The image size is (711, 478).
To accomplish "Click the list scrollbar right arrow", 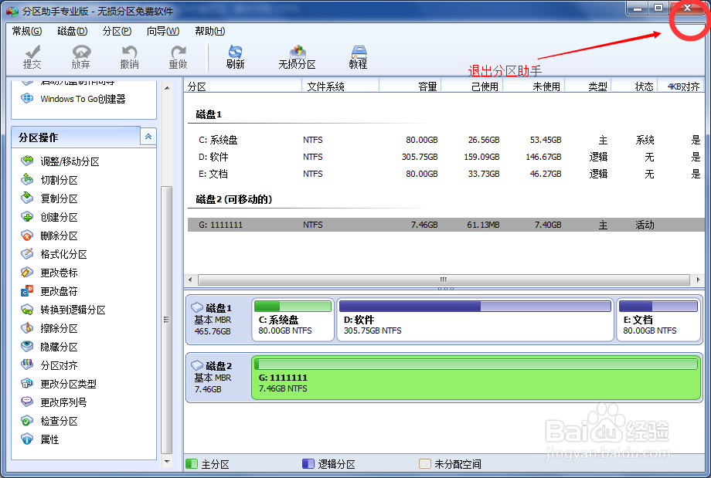I will tap(698, 280).
